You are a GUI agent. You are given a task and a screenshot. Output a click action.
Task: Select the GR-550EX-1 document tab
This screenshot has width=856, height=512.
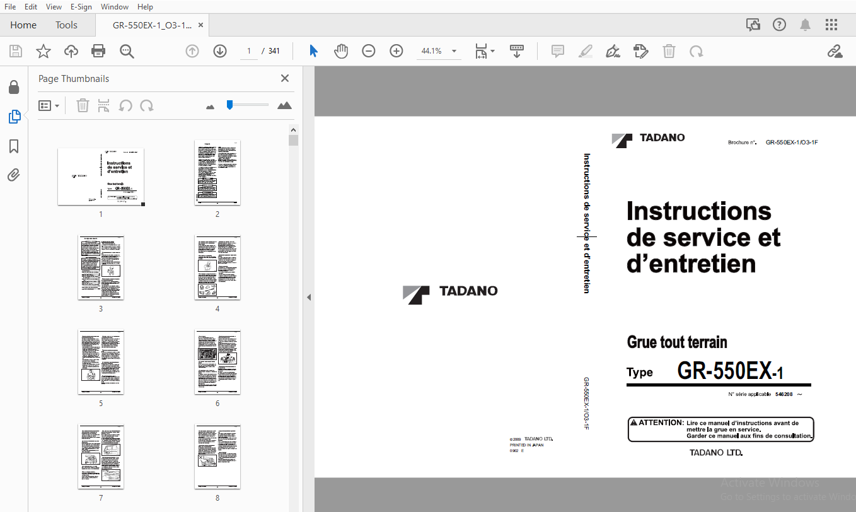[152, 25]
